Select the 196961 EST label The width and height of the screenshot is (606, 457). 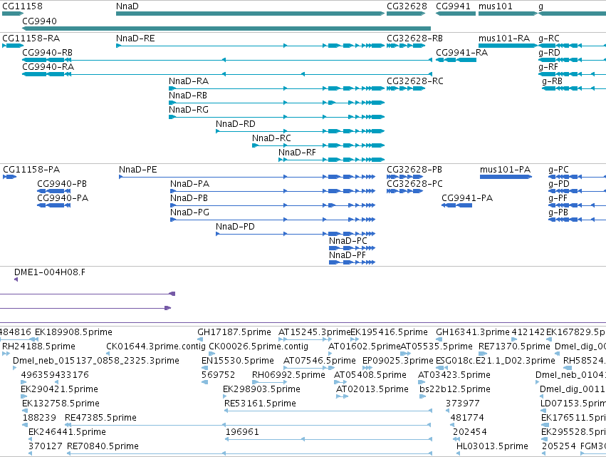(x=242, y=432)
